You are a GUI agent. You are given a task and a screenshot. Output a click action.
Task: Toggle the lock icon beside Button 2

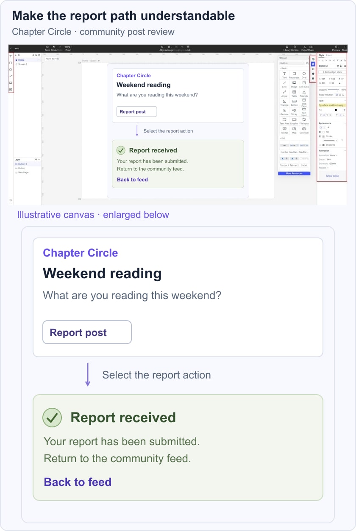click(x=341, y=66)
